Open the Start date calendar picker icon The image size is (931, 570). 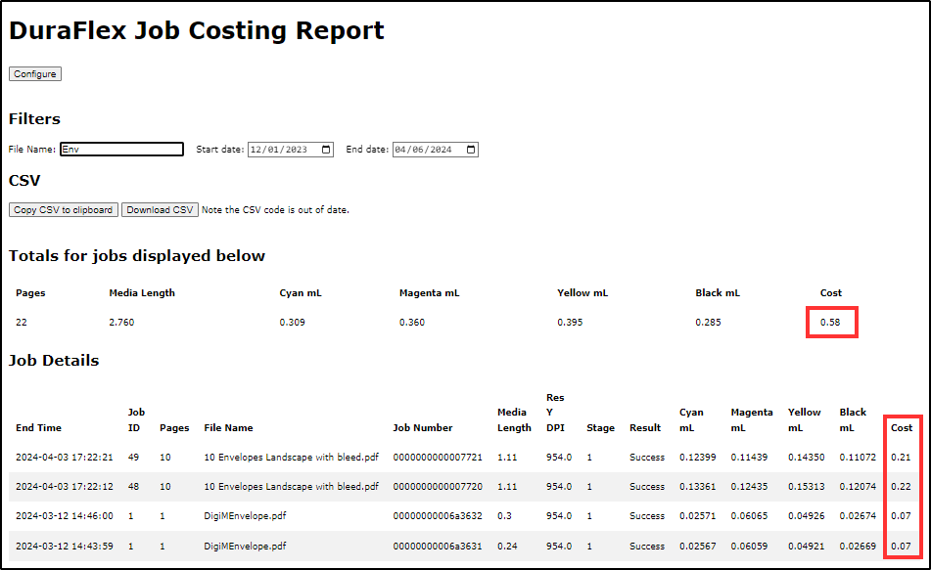(x=326, y=150)
